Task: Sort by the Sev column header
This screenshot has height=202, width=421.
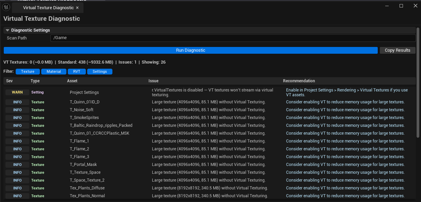Action: coord(9,81)
